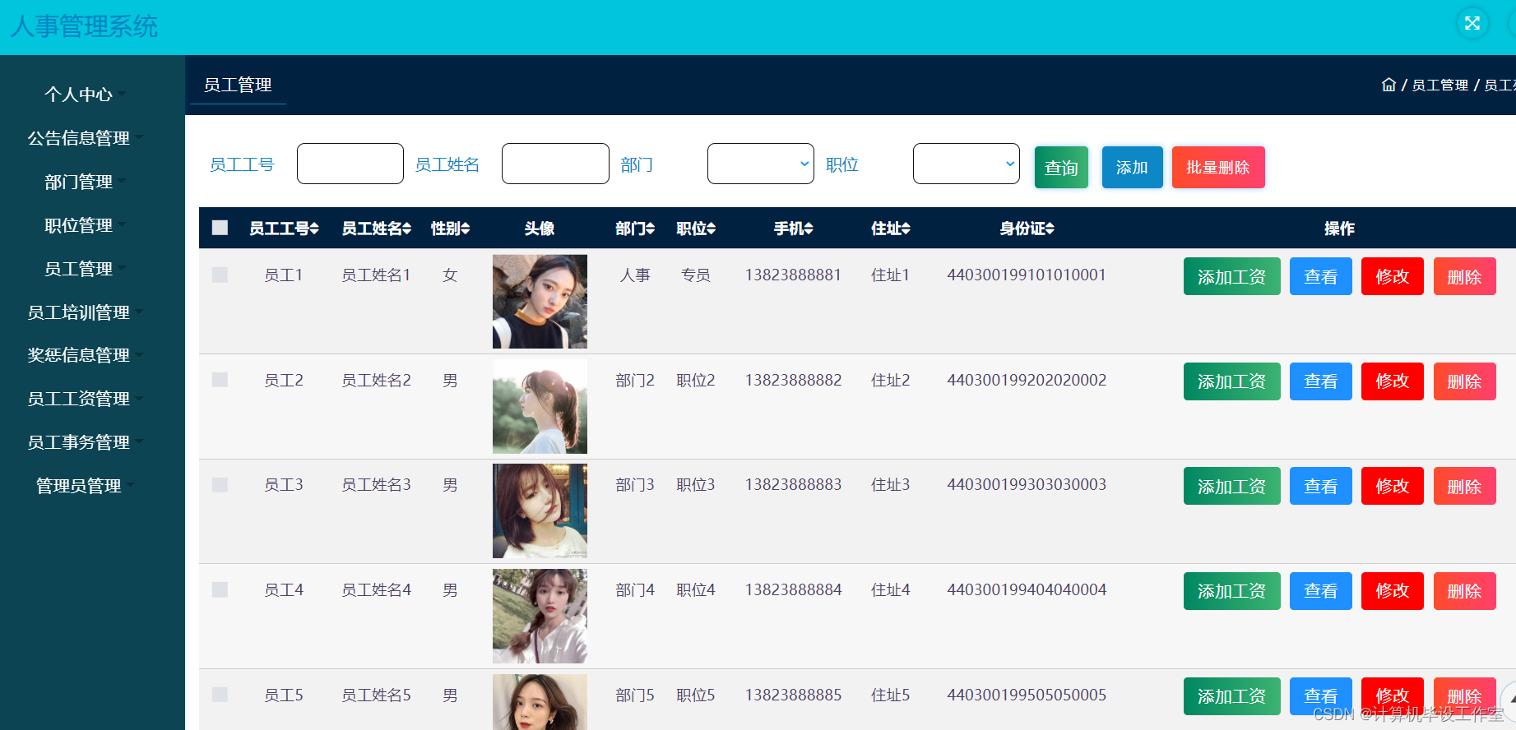Sort by 性别 column arrows
Screen dimensions: 1516x730
pos(466,229)
